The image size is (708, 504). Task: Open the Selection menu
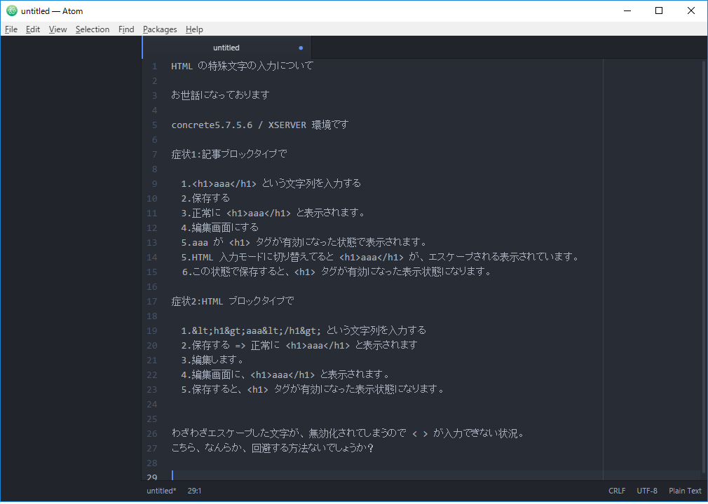tap(93, 29)
